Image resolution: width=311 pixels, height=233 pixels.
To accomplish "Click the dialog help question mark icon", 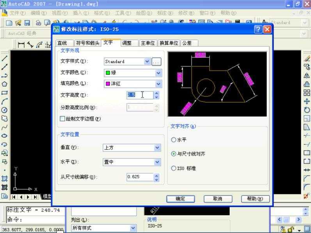I will coord(258,29).
